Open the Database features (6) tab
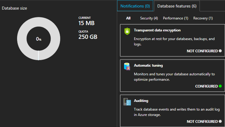Image resolution: width=225 pixels, height=127 pixels. [x=177, y=6]
